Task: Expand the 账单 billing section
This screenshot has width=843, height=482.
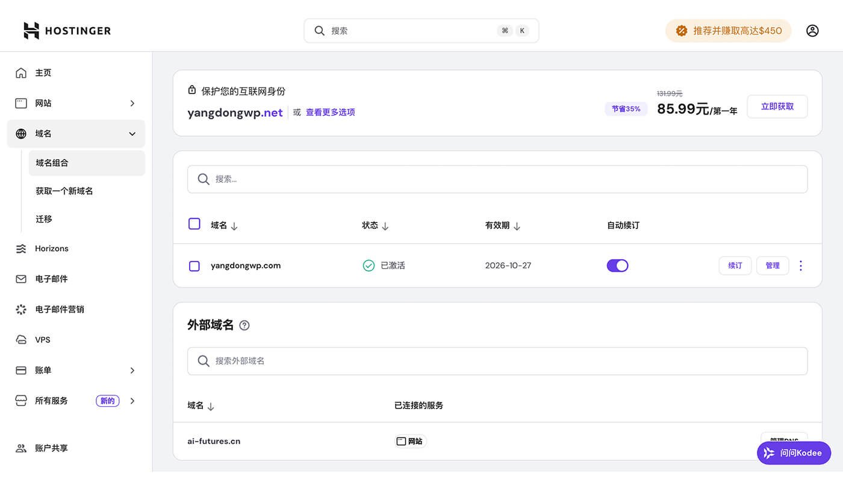Action: coord(132,370)
